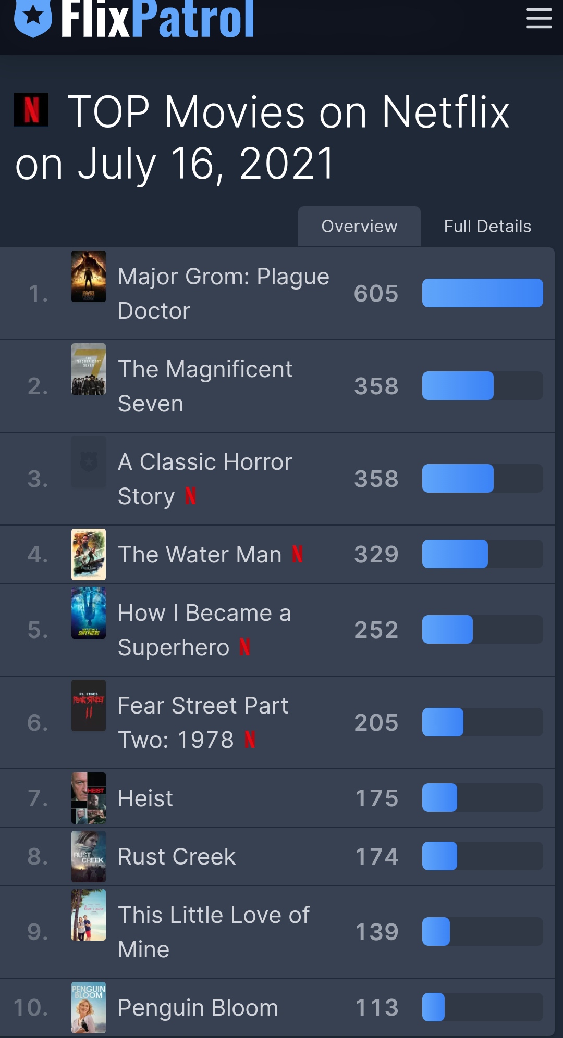Open The Magnificent Seven title link
This screenshot has width=563, height=1038.
click(x=205, y=386)
